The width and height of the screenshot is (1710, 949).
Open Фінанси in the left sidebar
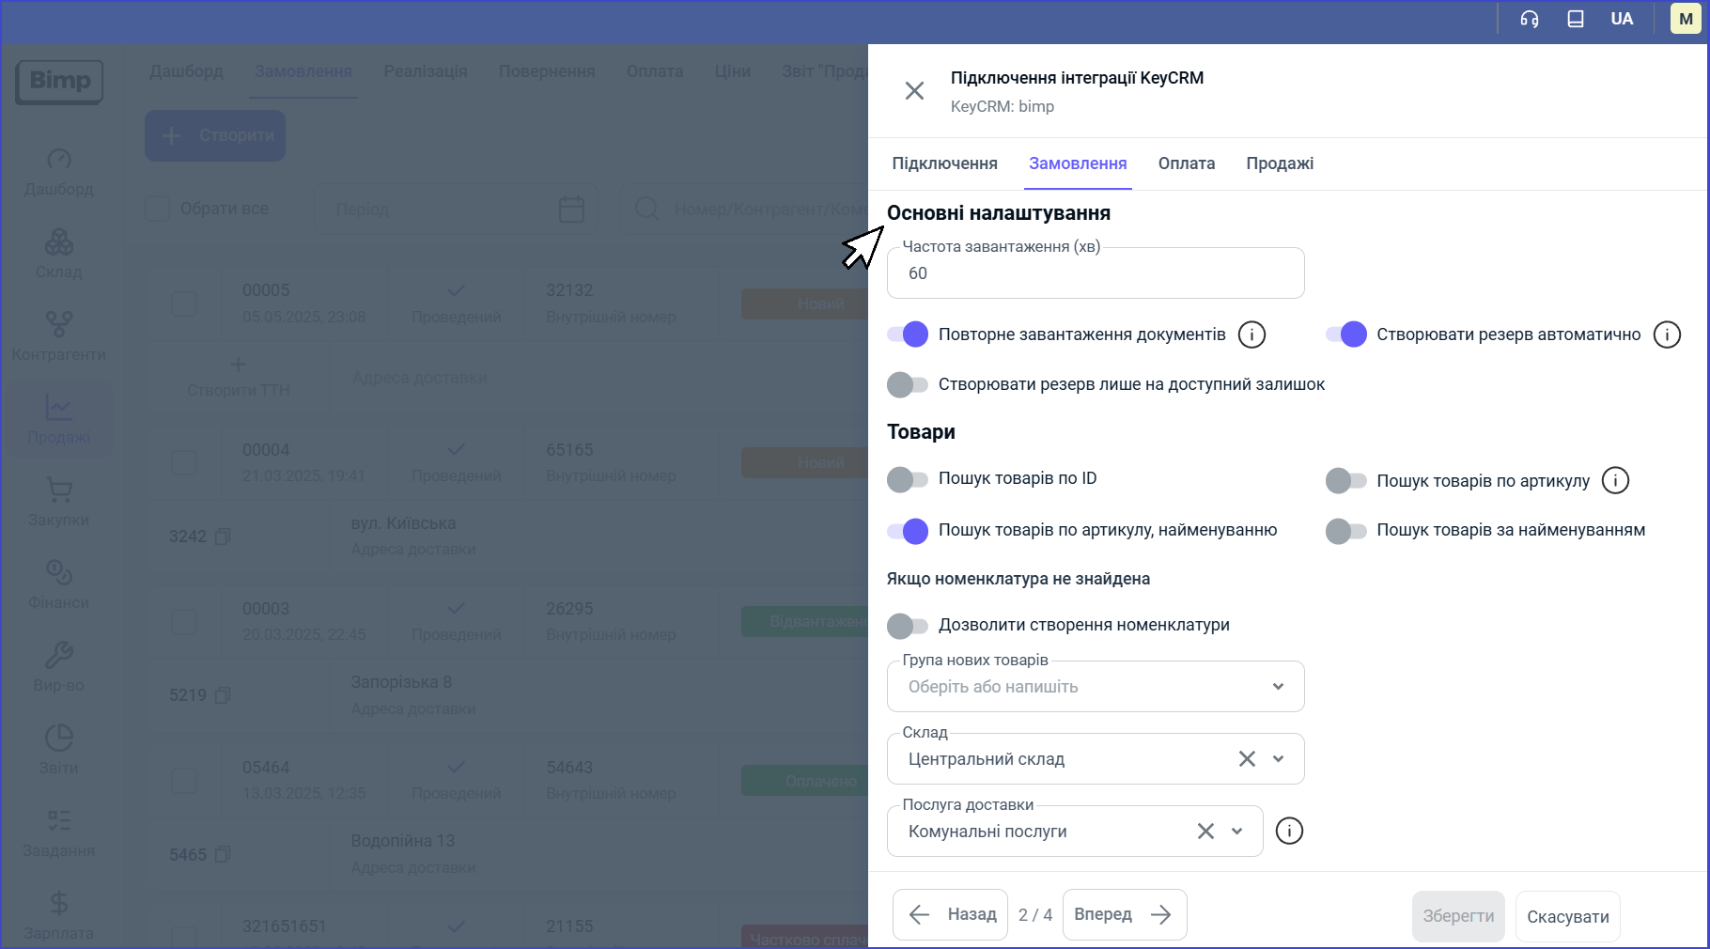(x=59, y=585)
